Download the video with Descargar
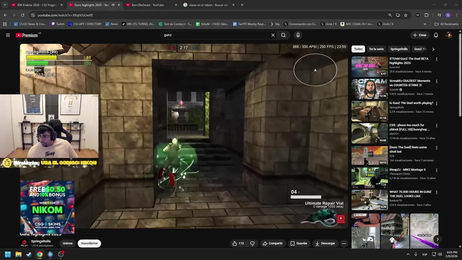Screen dimensions: 462x260 [325, 243]
